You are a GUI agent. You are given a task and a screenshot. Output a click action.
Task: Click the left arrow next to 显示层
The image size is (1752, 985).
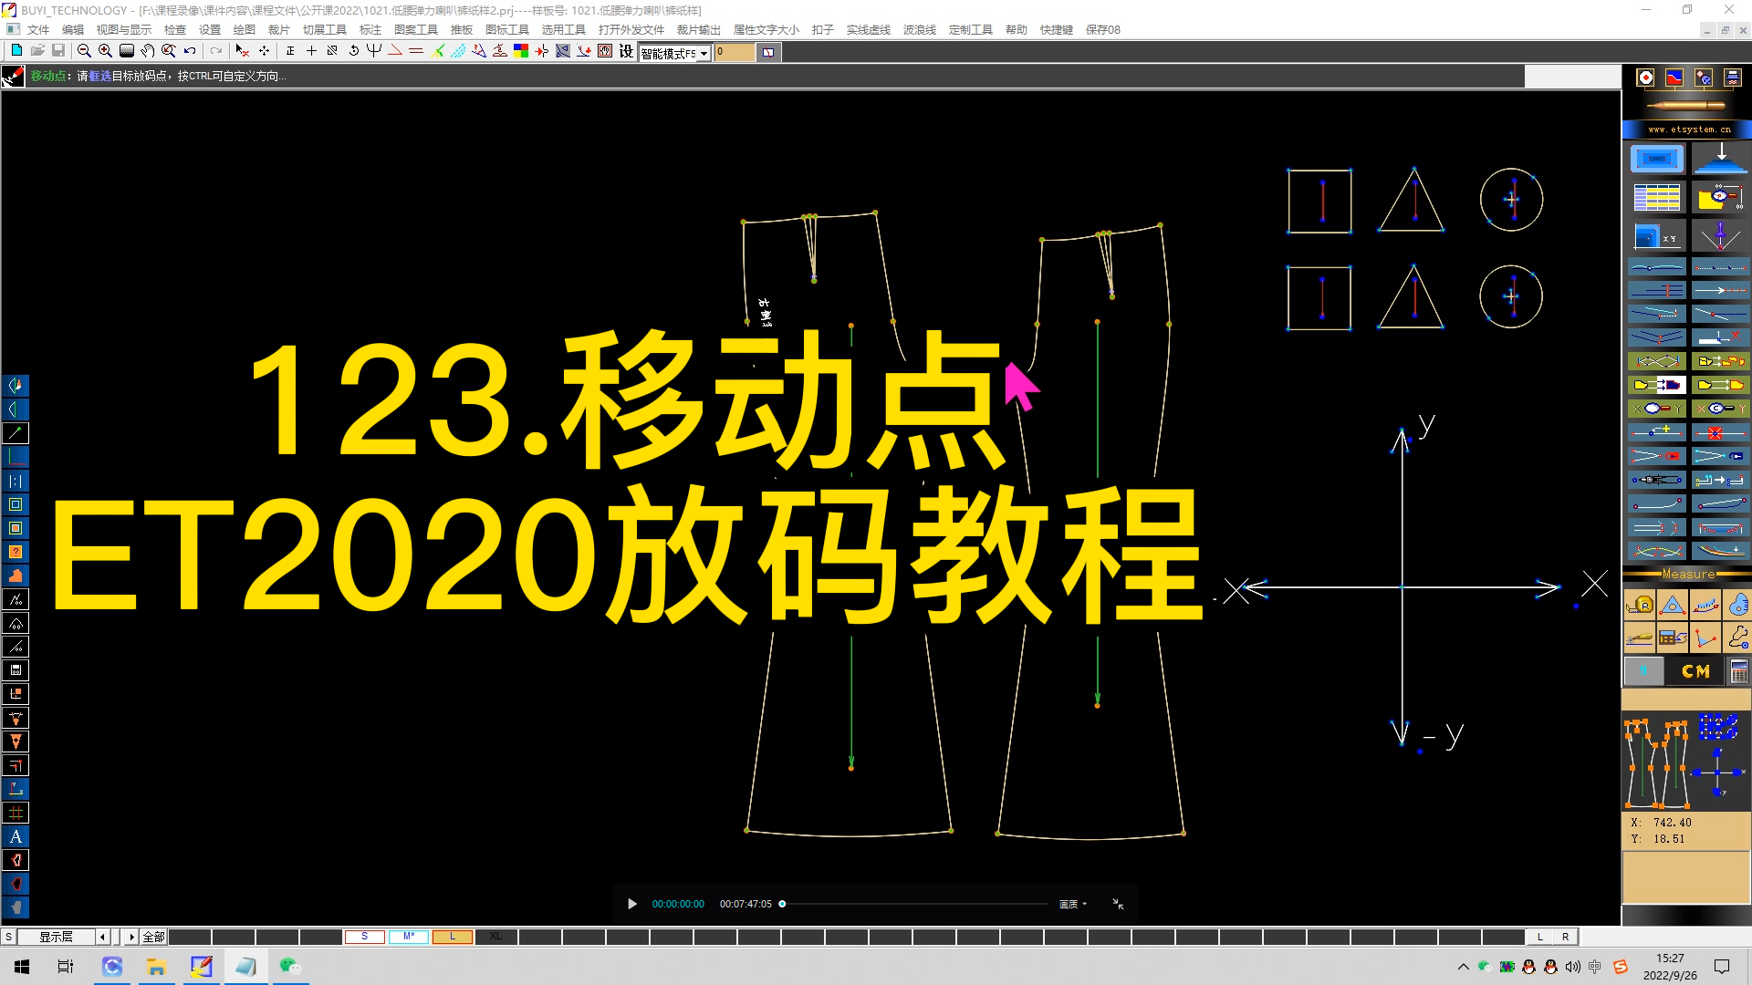click(102, 937)
